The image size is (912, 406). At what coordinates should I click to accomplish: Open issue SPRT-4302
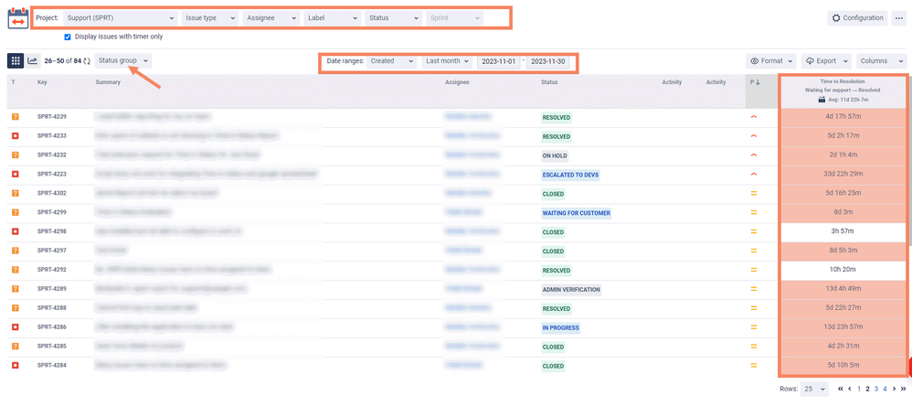(52, 193)
